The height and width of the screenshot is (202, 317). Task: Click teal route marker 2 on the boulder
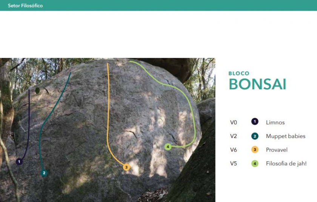click(x=44, y=173)
